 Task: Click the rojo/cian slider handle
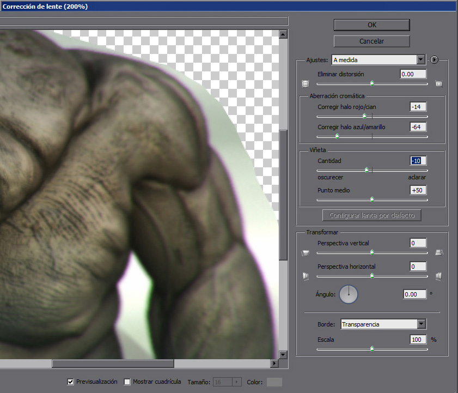(364, 116)
